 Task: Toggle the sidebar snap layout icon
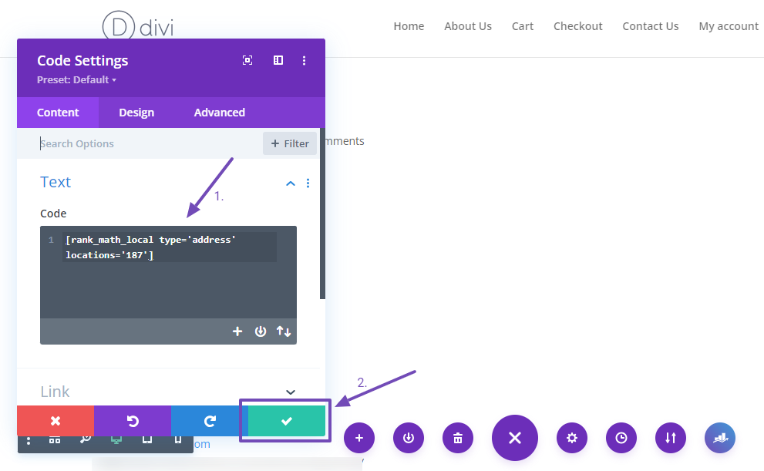278,60
